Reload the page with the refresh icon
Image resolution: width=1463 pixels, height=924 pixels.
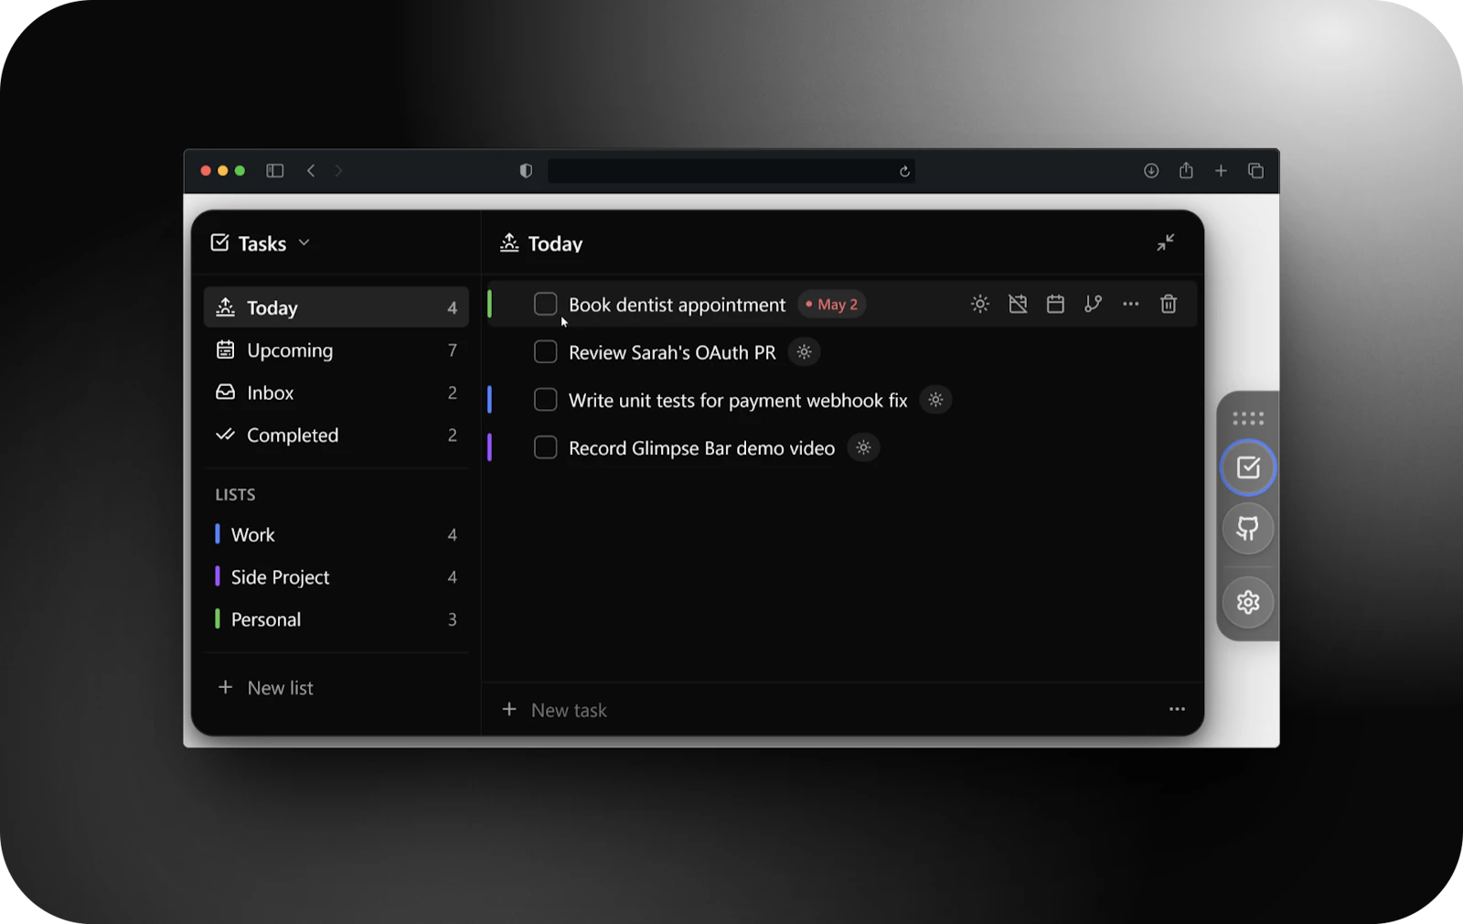tap(904, 171)
